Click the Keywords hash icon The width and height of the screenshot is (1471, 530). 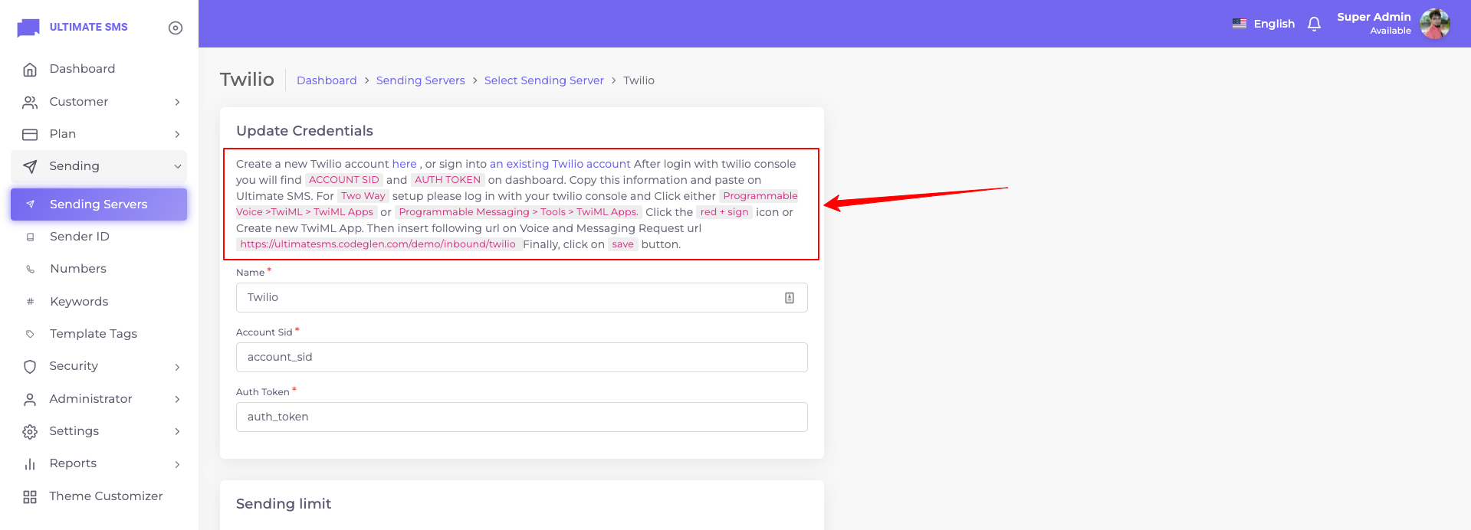31,302
